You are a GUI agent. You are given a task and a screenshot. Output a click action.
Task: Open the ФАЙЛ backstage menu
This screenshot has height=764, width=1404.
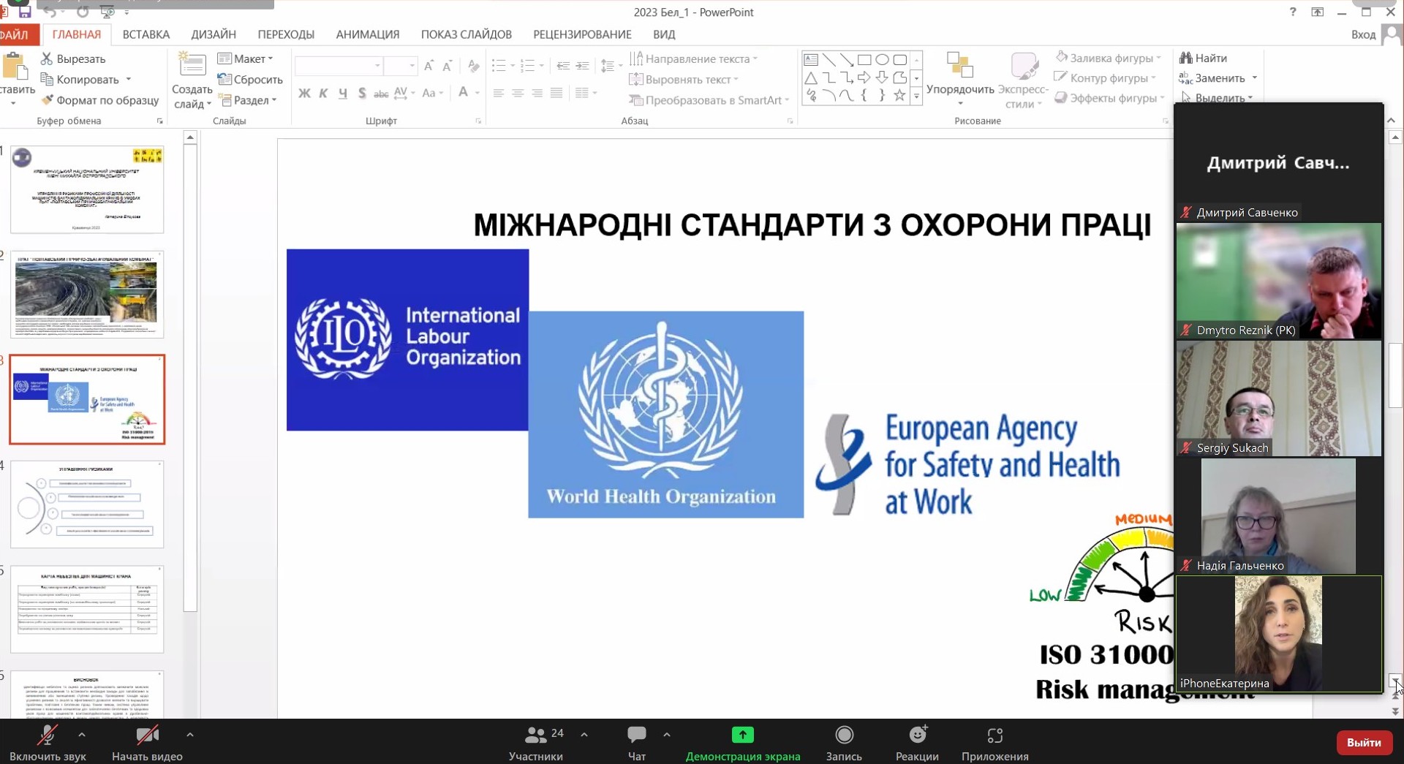coord(15,34)
